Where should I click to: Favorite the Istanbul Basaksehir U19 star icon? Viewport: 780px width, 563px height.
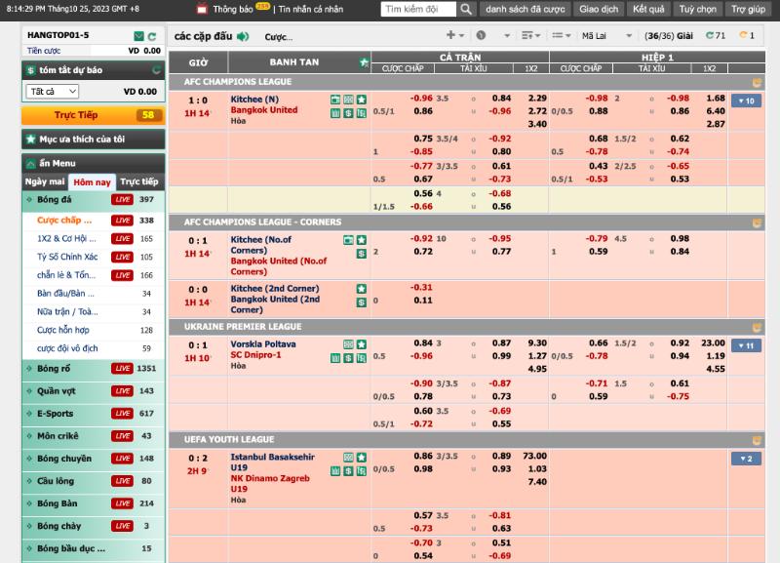coord(362,457)
